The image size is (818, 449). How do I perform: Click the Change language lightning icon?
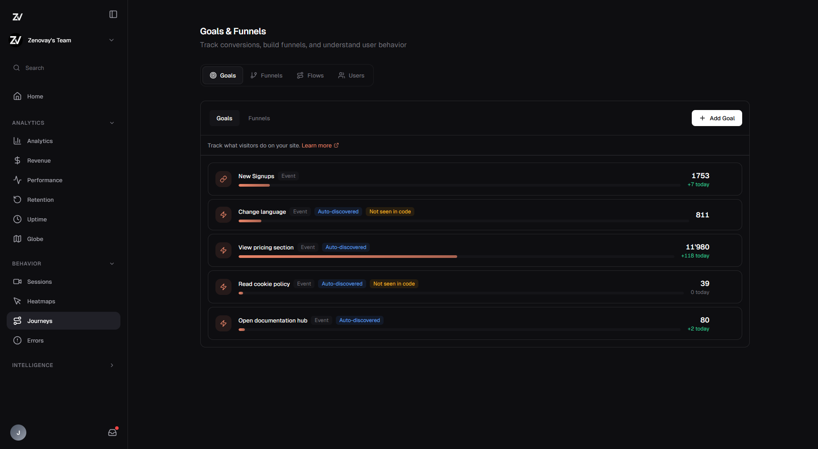pyautogui.click(x=223, y=215)
